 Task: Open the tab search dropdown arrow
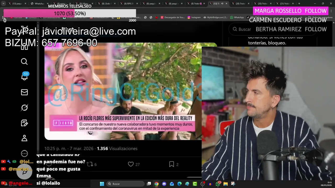(3, 4)
